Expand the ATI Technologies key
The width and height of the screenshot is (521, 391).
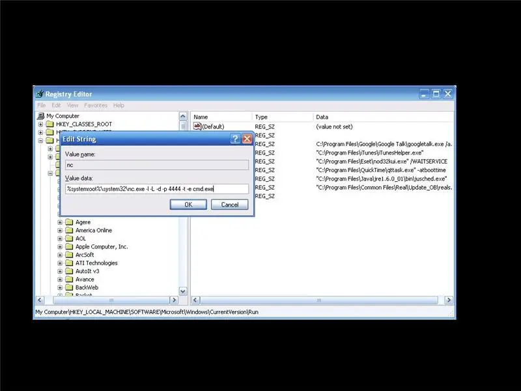pyautogui.click(x=60, y=263)
